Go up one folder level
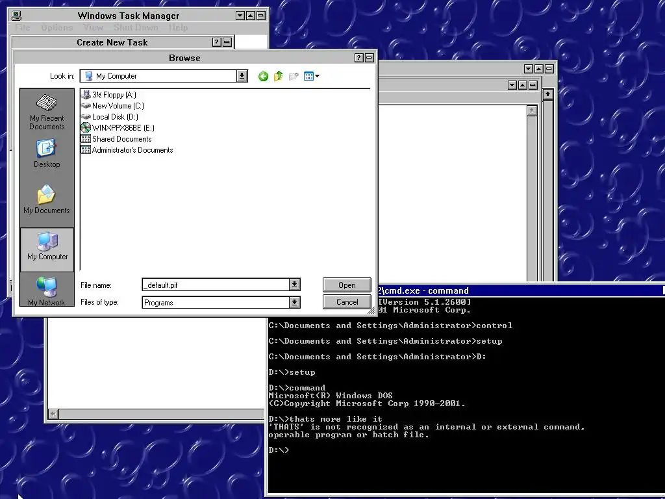The height and width of the screenshot is (499, 665). coord(278,77)
